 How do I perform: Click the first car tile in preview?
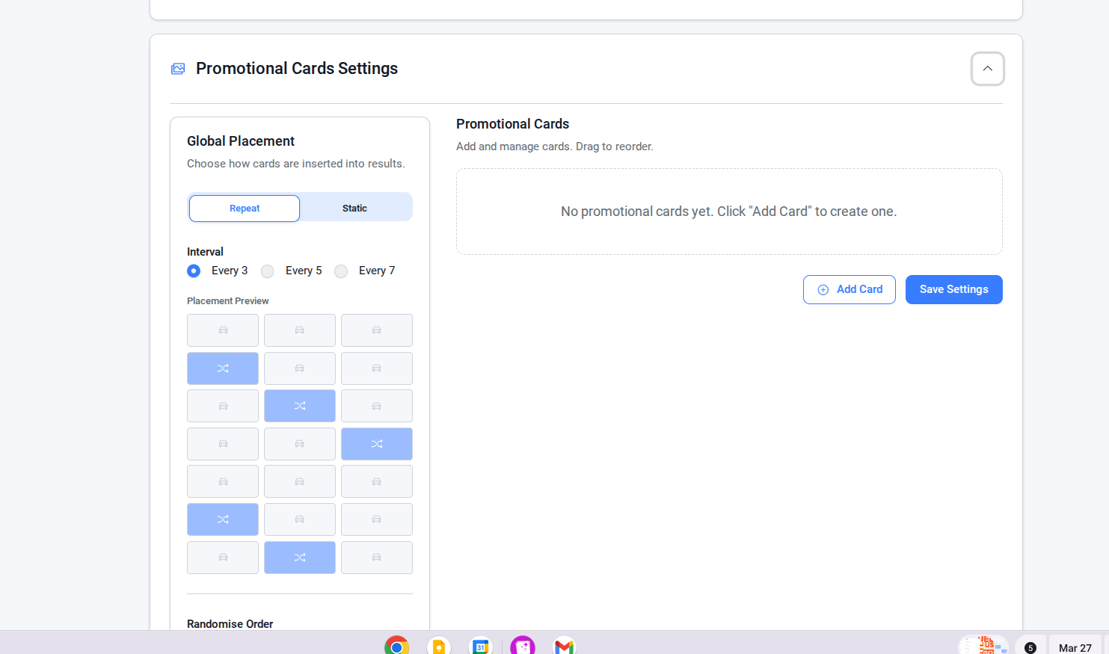point(223,330)
